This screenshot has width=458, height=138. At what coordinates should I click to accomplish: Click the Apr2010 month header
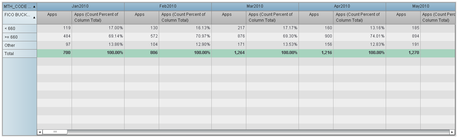342,6
